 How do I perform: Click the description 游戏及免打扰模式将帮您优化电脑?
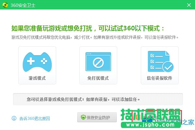(41, 37)
